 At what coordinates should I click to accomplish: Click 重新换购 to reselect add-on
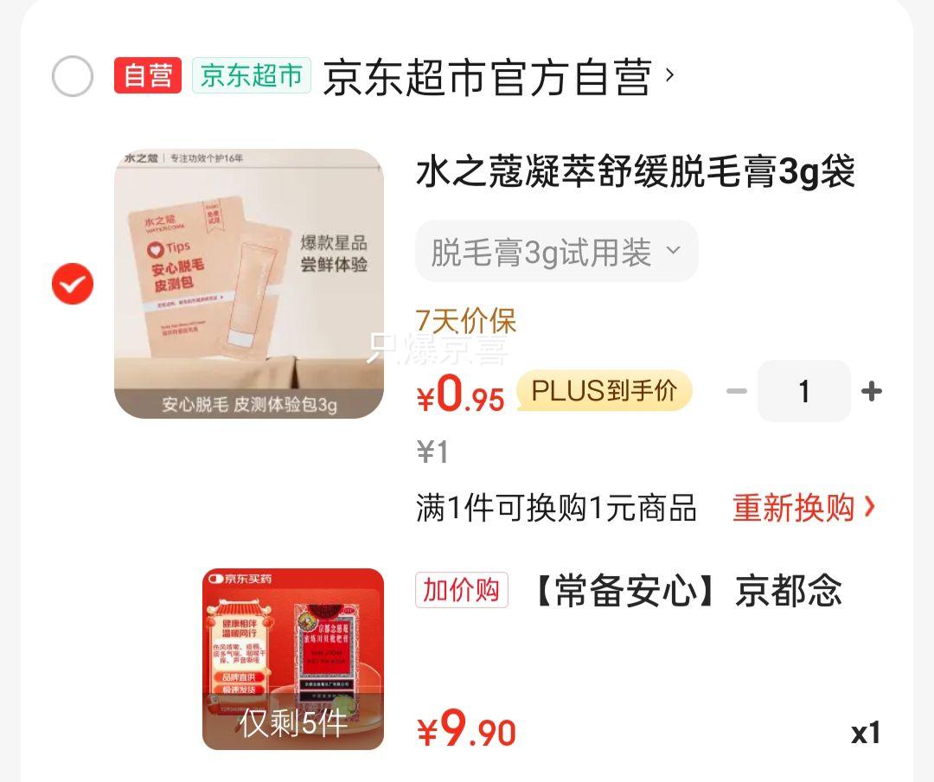793,508
